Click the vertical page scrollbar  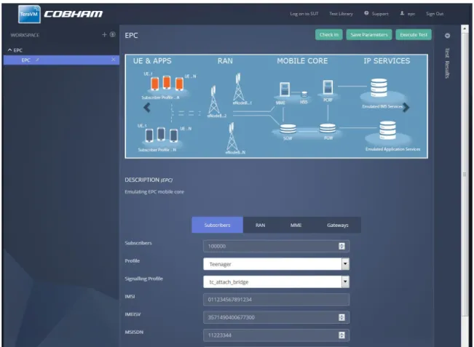(x=465, y=174)
